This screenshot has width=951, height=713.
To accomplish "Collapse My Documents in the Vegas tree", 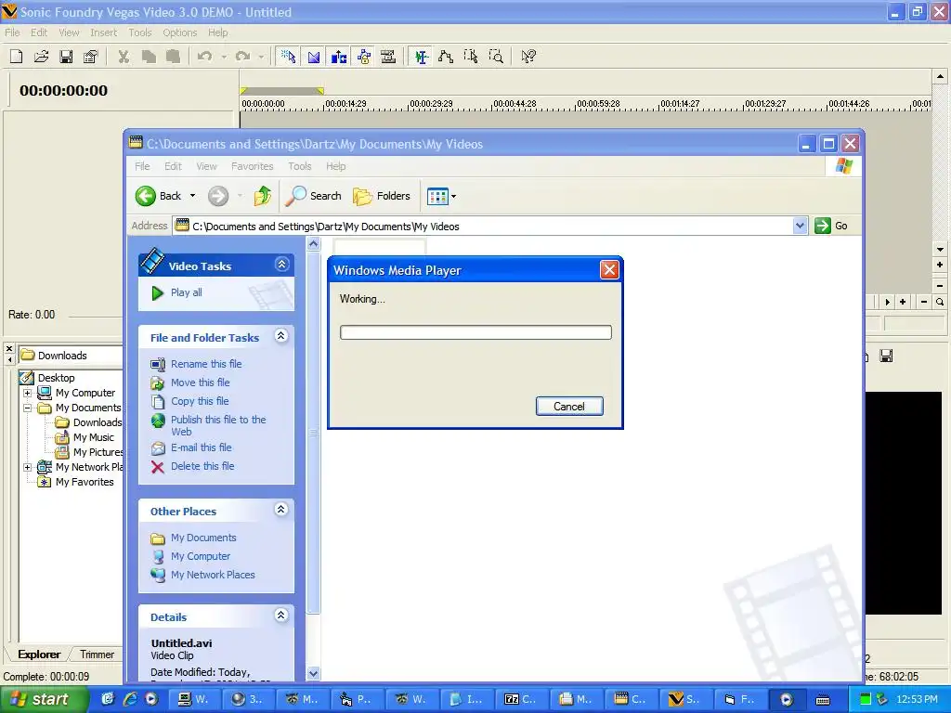I will 27,408.
